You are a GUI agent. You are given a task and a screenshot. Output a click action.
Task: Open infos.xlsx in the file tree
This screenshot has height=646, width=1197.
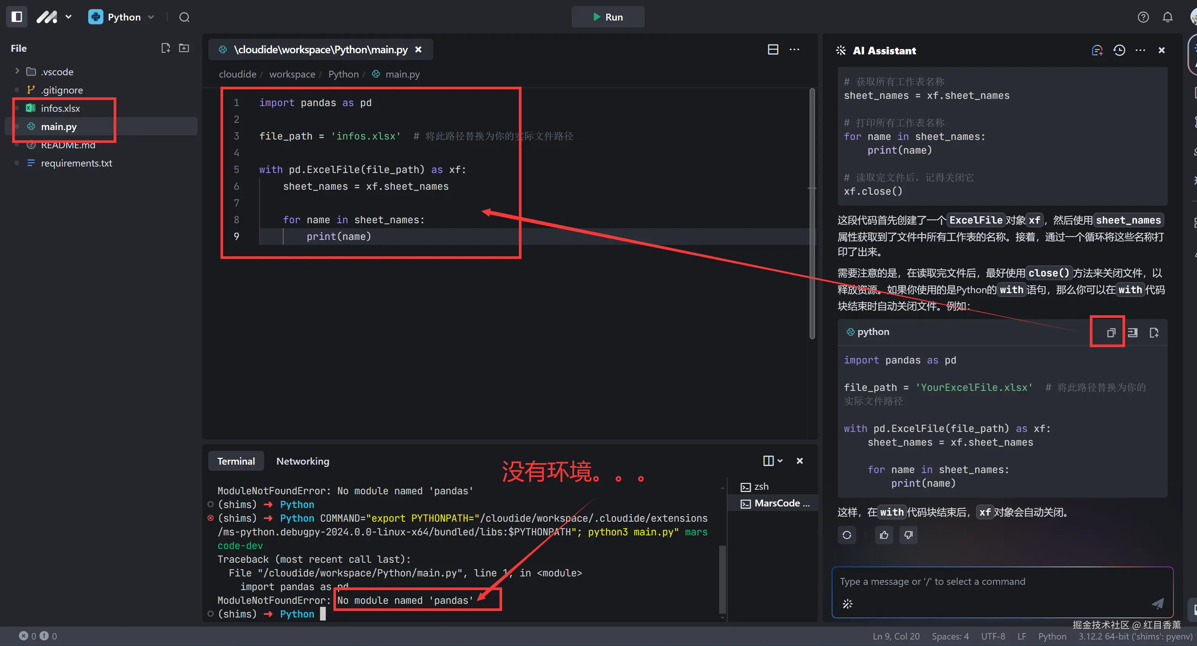pyautogui.click(x=60, y=108)
